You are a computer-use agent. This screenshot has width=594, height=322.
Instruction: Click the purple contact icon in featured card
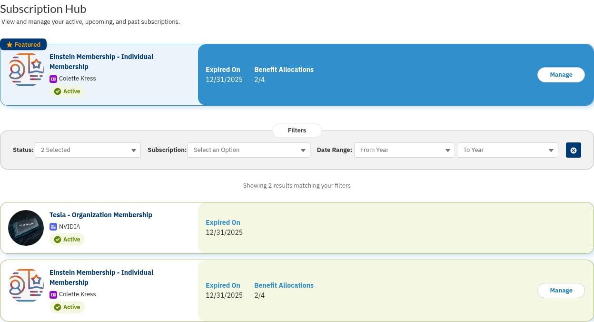[x=53, y=79]
